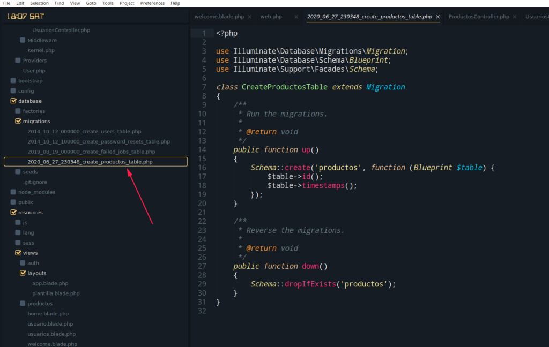Expand the config folder
549x347 pixels.
click(13, 91)
